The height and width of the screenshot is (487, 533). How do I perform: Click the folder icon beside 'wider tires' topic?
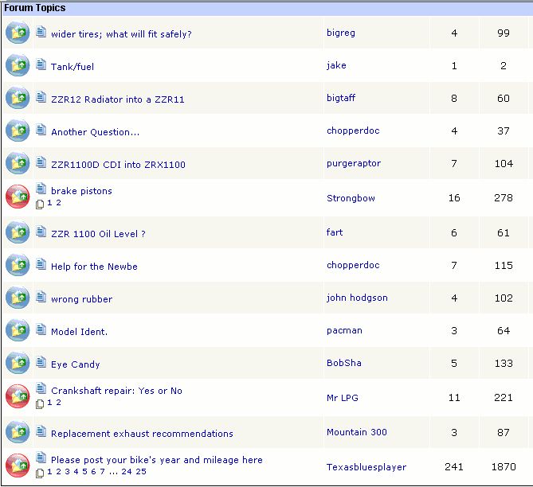[18, 33]
